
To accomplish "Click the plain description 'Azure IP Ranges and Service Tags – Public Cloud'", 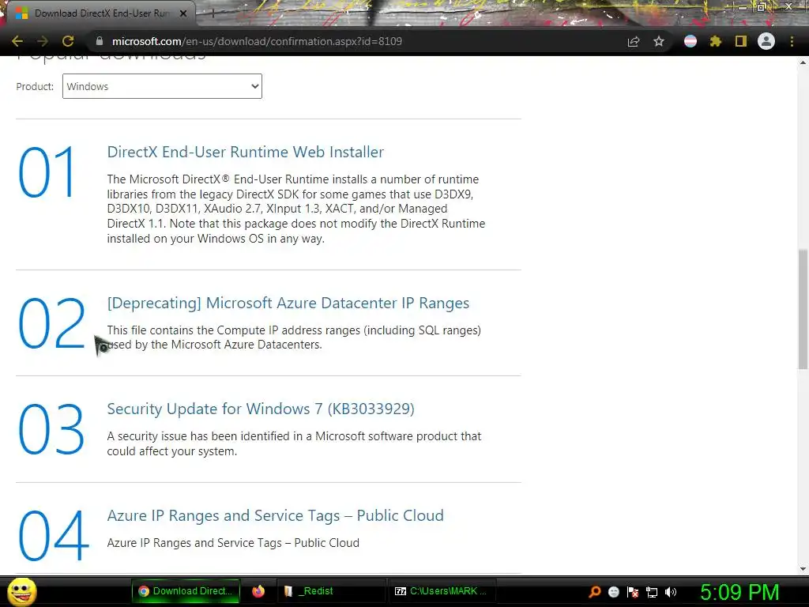I will pos(233,543).
